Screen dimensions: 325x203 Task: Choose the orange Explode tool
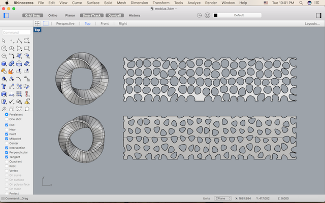point(11,71)
